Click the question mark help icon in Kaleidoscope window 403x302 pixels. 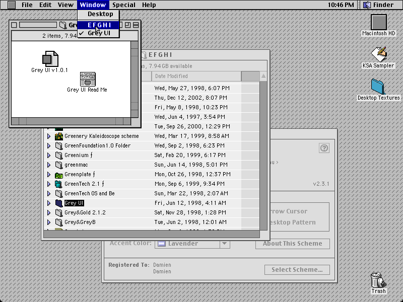(x=324, y=148)
